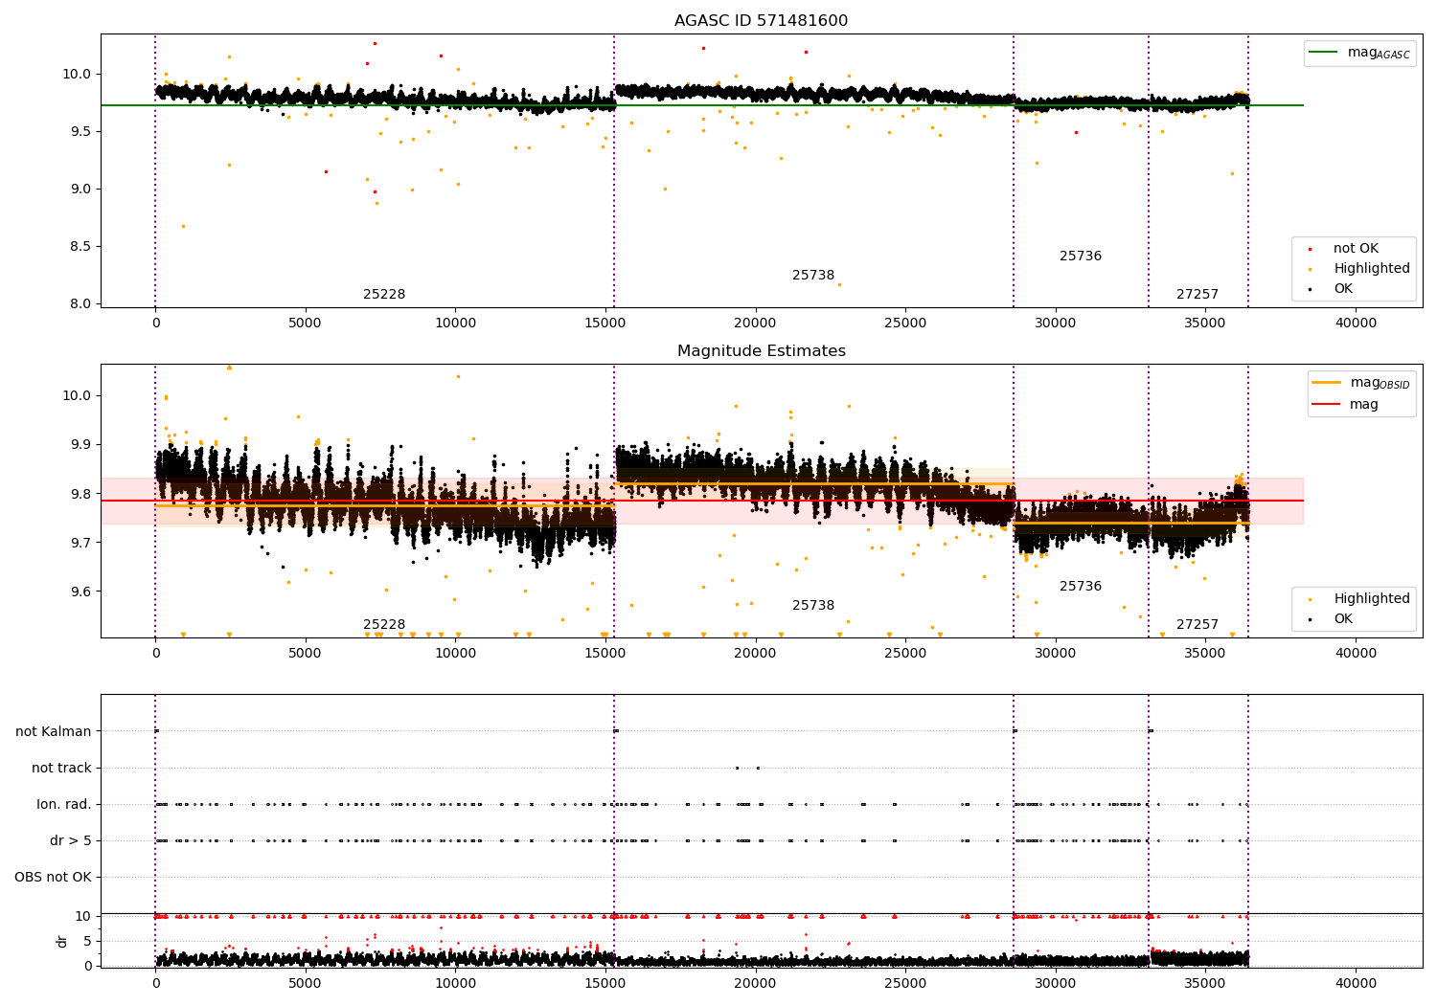The height and width of the screenshot is (1005, 1437).
Task: Click OBSID label 27257 in the top plot
Action: click(1197, 295)
